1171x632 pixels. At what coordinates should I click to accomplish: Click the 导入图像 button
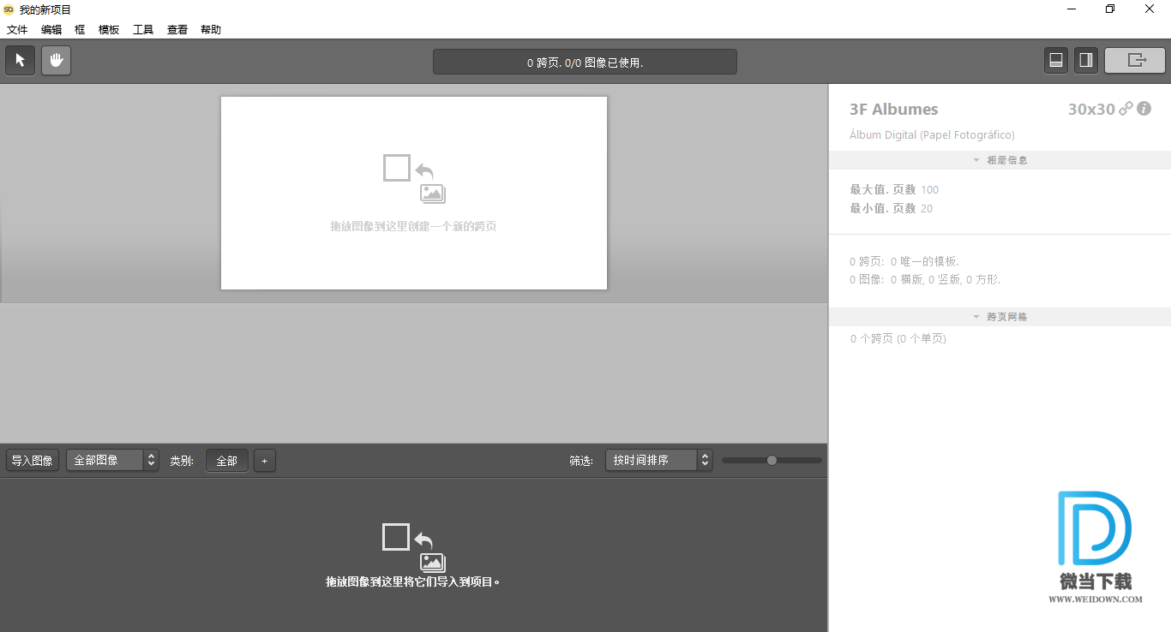point(33,461)
